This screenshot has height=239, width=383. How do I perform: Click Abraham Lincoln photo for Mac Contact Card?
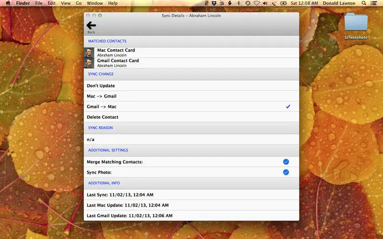click(x=89, y=53)
